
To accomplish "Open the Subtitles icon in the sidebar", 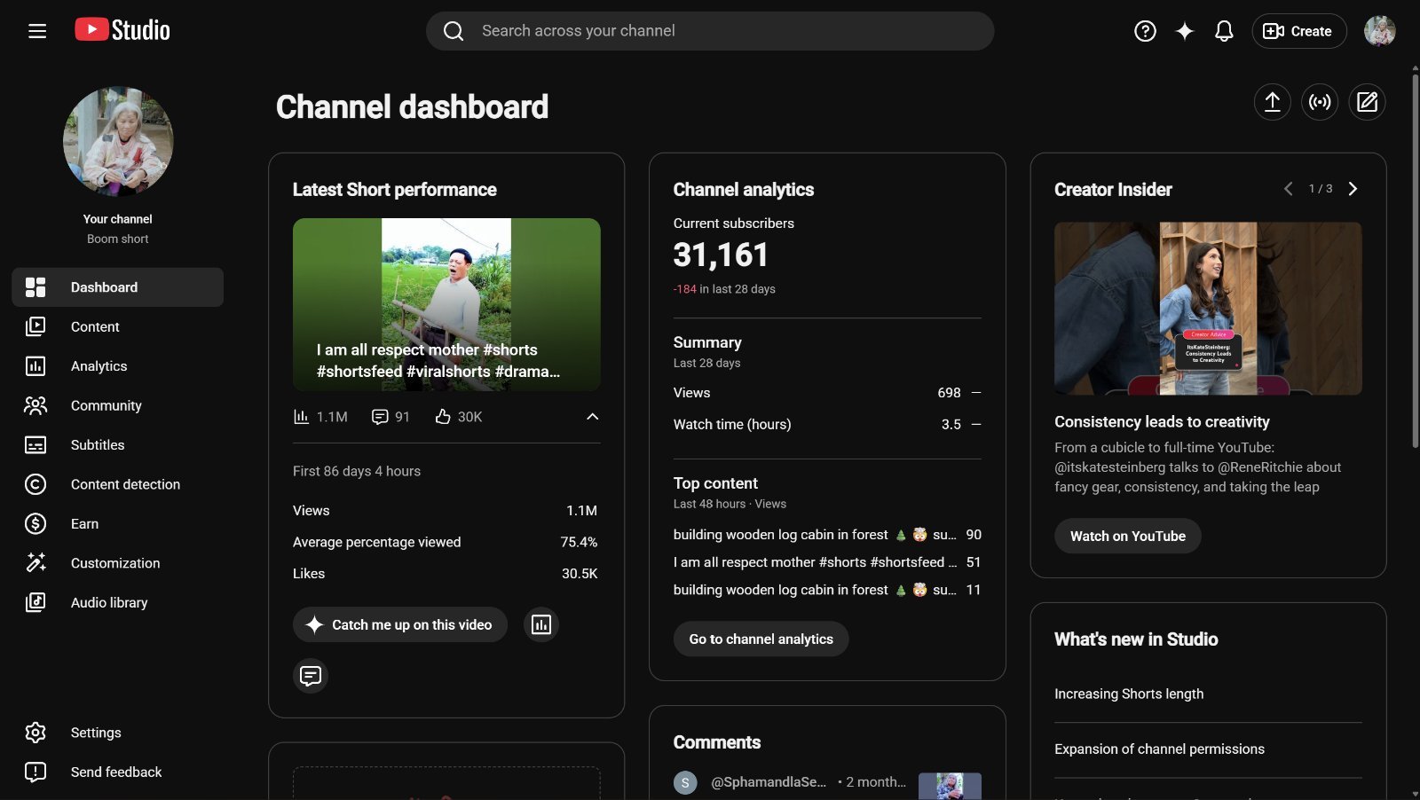I will tap(35, 445).
